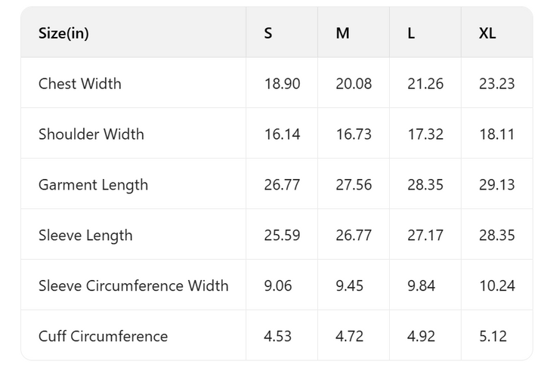Click cuff circumference value 5.12

(x=493, y=337)
